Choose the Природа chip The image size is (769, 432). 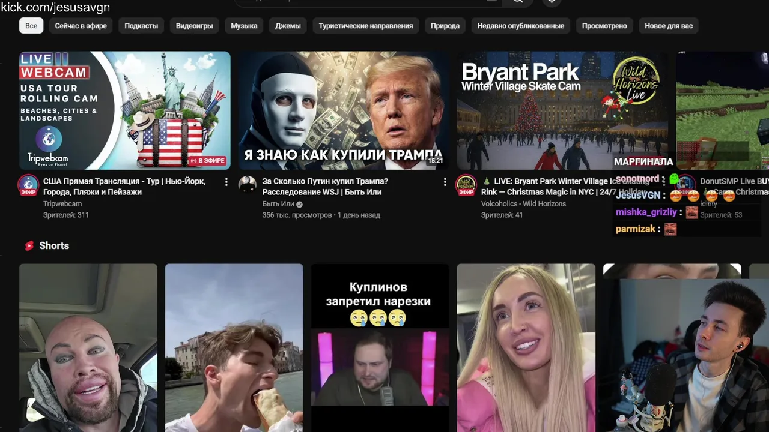click(x=445, y=26)
